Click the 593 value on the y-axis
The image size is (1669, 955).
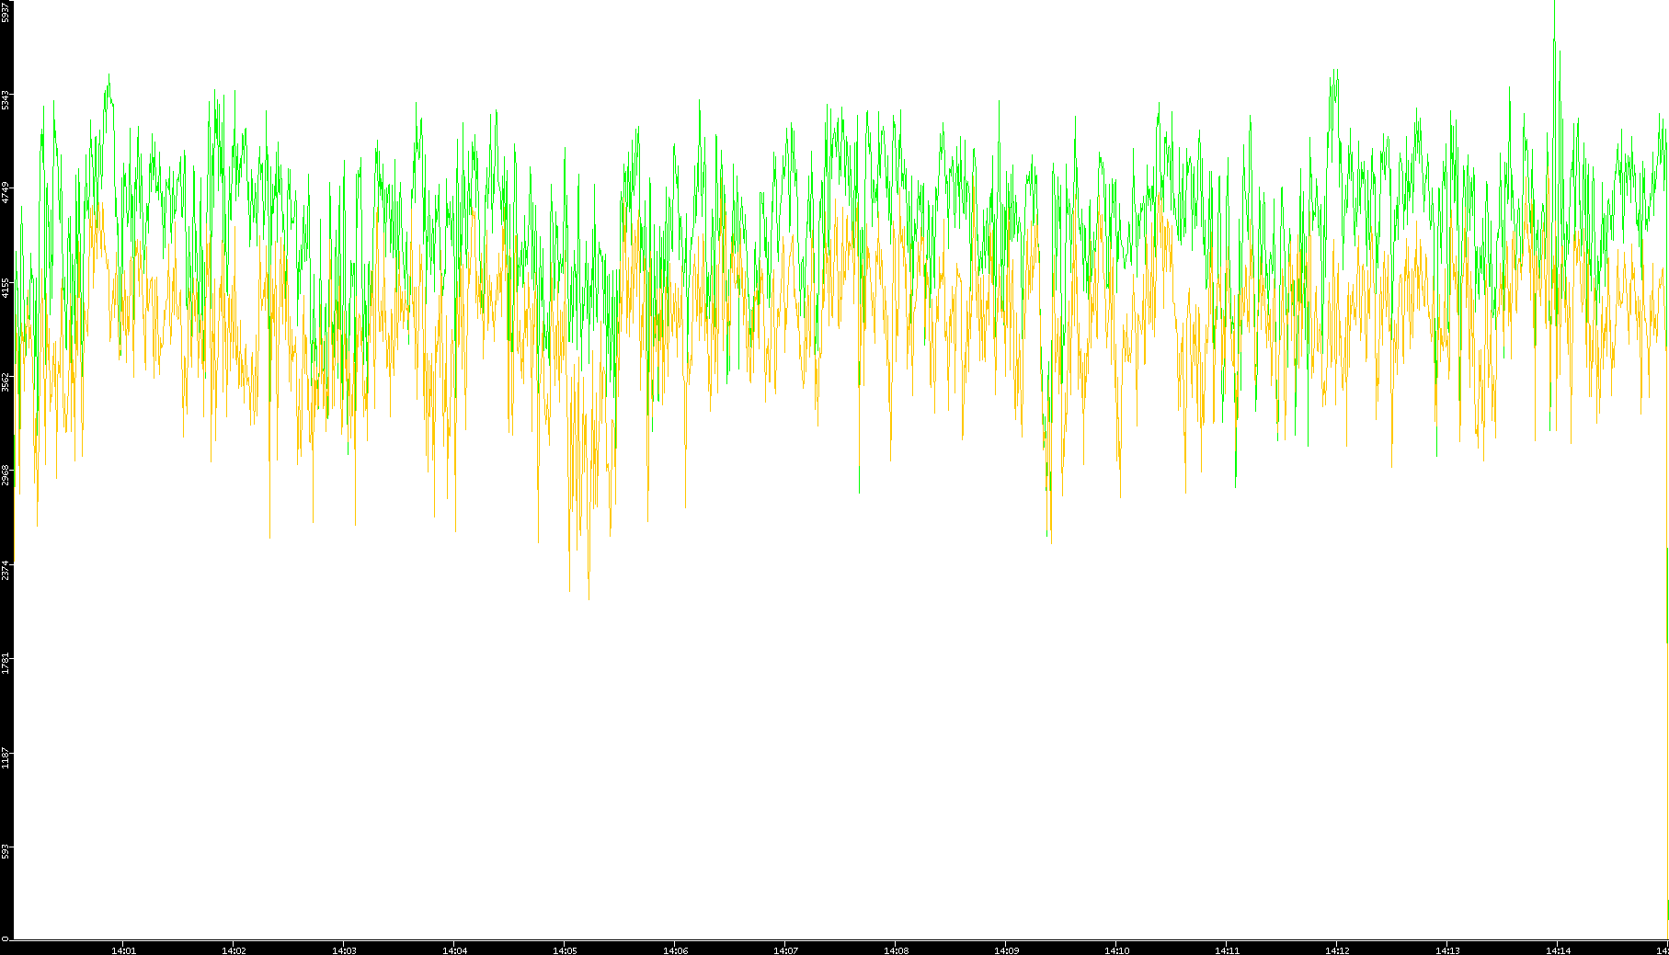coord(6,850)
